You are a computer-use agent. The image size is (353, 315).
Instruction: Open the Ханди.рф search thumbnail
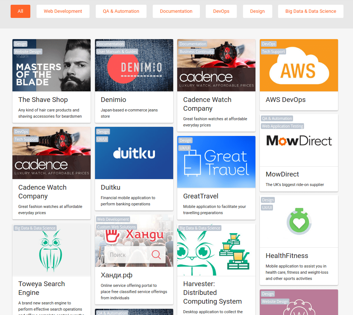tap(134, 241)
